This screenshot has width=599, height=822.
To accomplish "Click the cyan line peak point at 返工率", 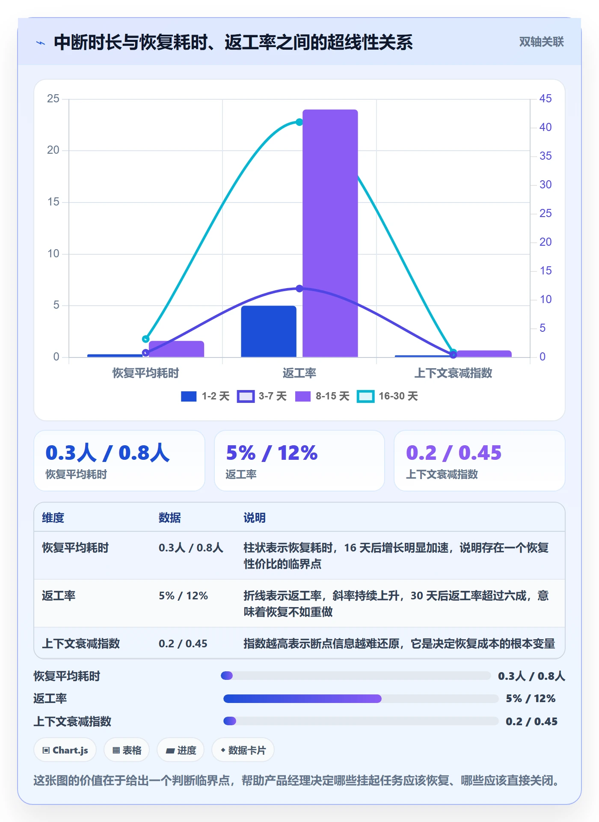I will coord(299,122).
